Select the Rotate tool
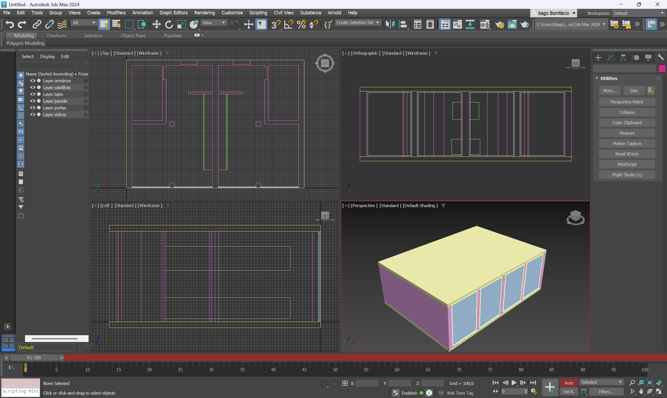The height and width of the screenshot is (398, 667). (169, 24)
